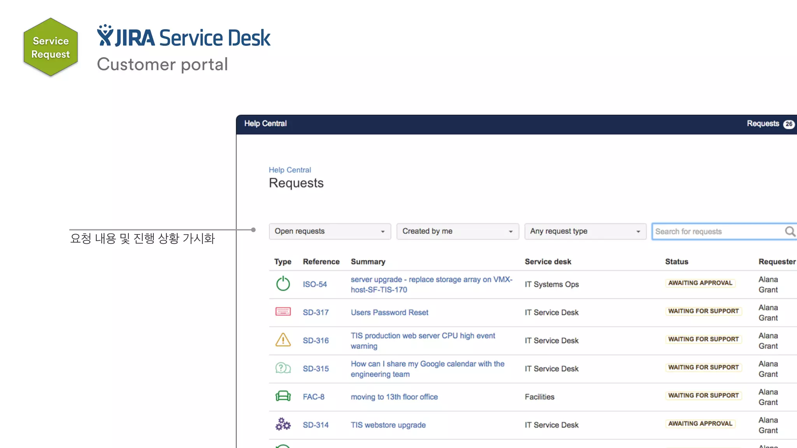
Task: Click the keyboard icon for SD-317
Action: pyautogui.click(x=283, y=311)
